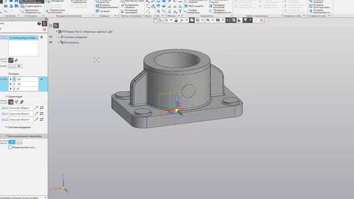Click the selected file path entry
The width and height of the screenshot is (354, 199).
(x=23, y=38)
